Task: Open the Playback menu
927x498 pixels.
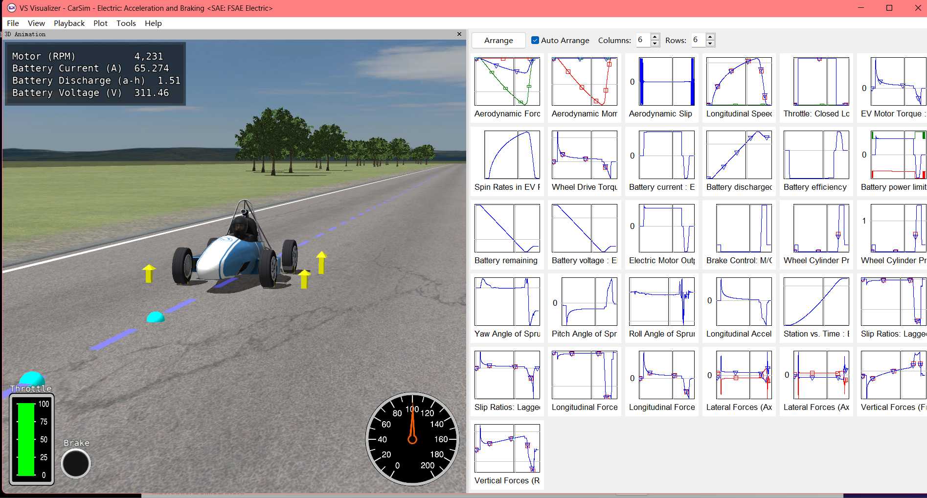Action: point(69,23)
